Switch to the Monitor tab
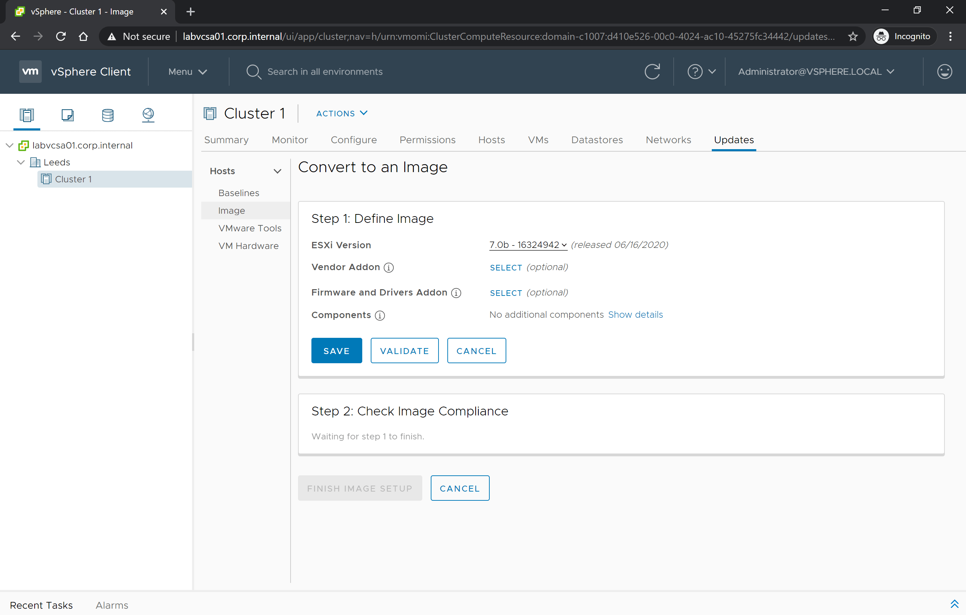This screenshot has height=615, width=966. click(290, 140)
